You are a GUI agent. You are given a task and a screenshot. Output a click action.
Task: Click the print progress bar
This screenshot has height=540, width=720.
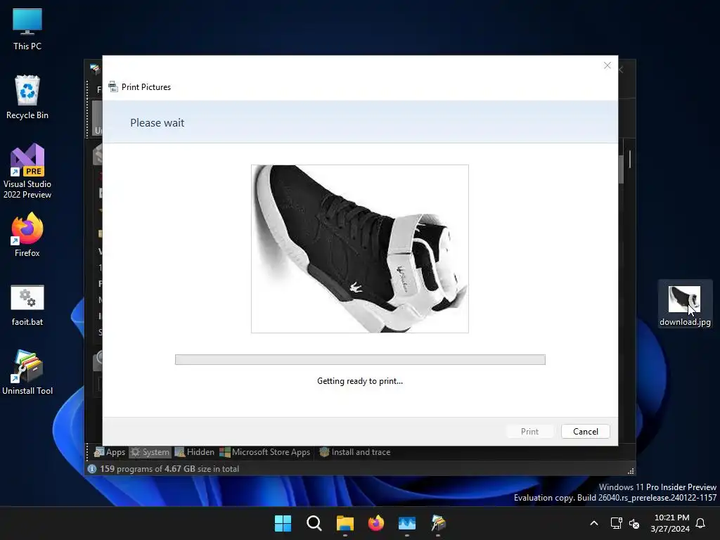click(x=360, y=359)
